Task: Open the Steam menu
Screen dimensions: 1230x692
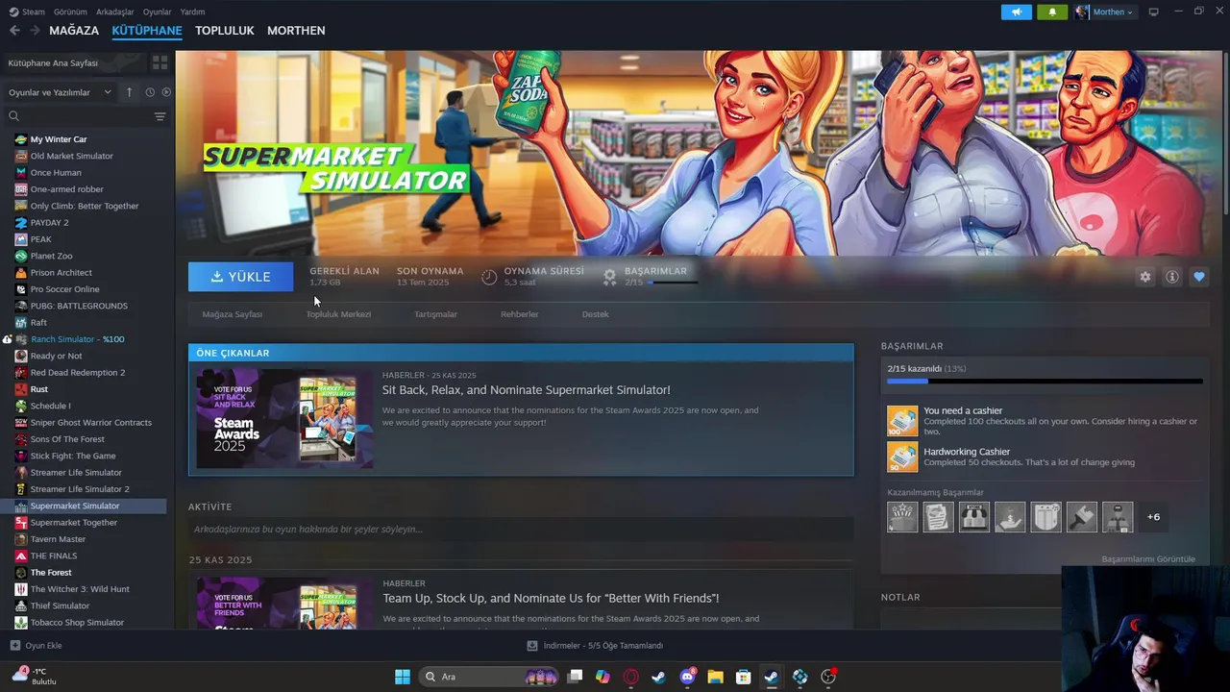Action: click(27, 12)
